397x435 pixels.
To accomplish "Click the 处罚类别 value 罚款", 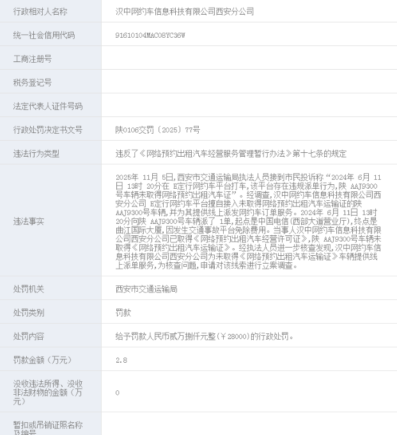I will [x=123, y=313].
